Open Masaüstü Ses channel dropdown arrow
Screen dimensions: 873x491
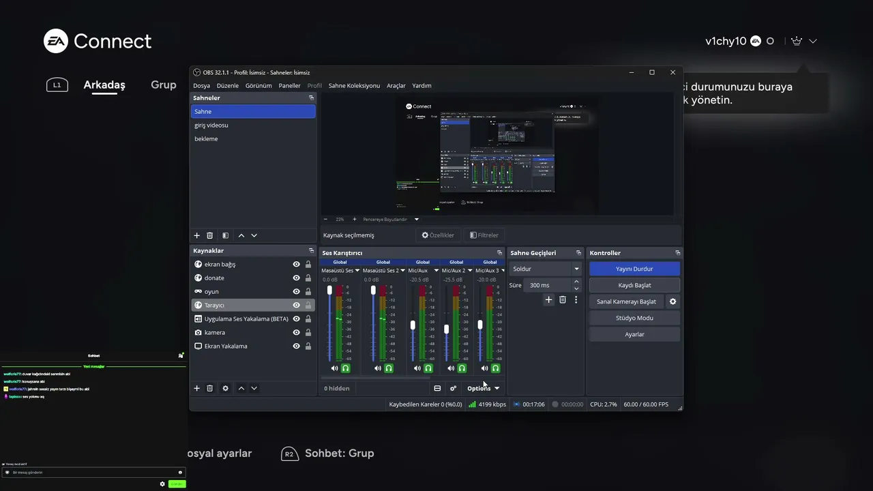pyautogui.click(x=357, y=271)
